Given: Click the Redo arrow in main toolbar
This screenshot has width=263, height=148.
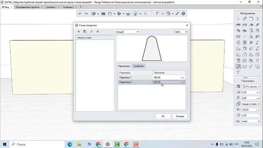Looking at the screenshot, I should pos(86,14).
